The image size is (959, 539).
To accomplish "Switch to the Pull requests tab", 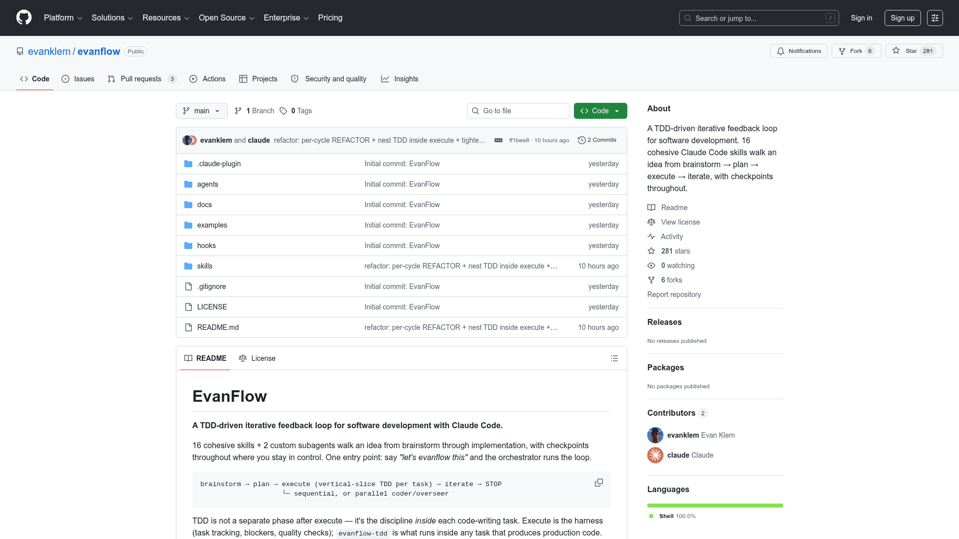I will click(x=141, y=79).
